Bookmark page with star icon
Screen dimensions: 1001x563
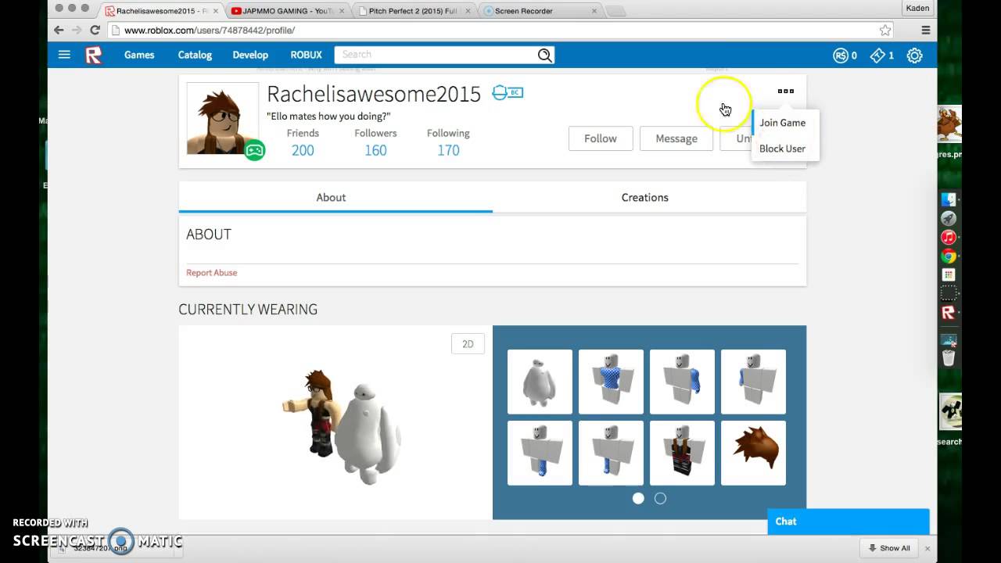click(x=884, y=30)
